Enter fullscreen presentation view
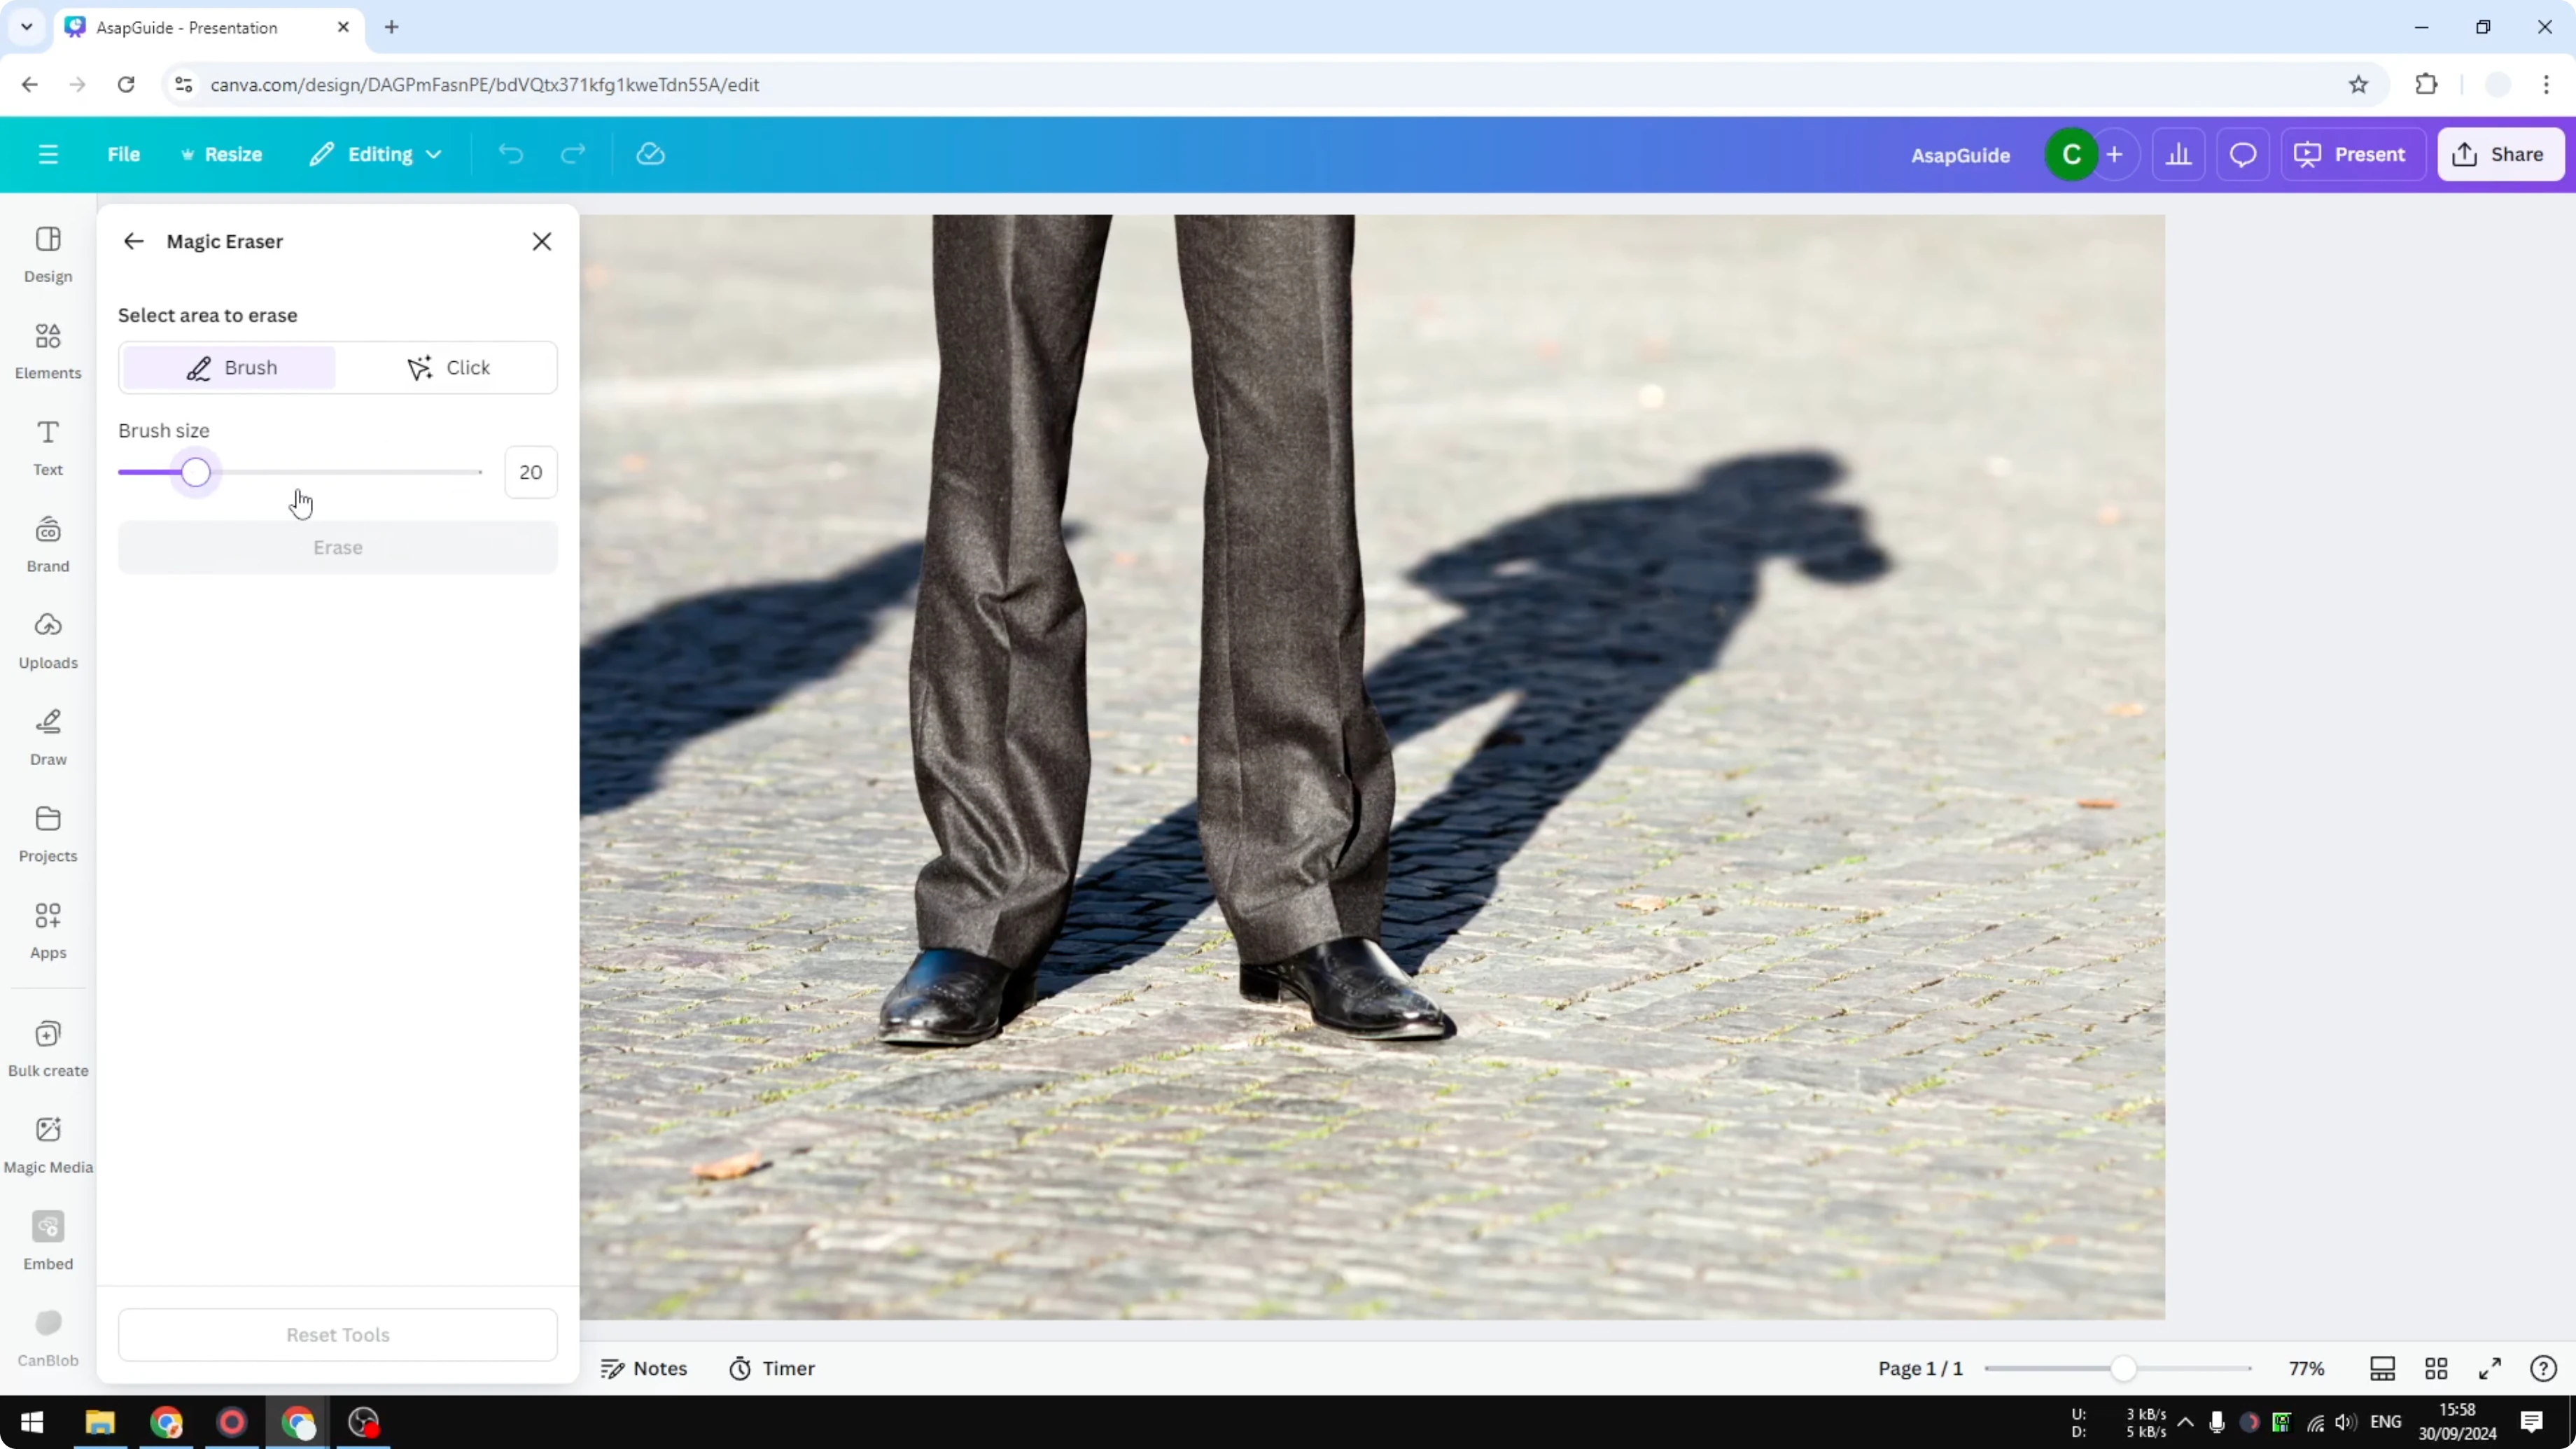The image size is (2576, 1449). (2490, 1368)
